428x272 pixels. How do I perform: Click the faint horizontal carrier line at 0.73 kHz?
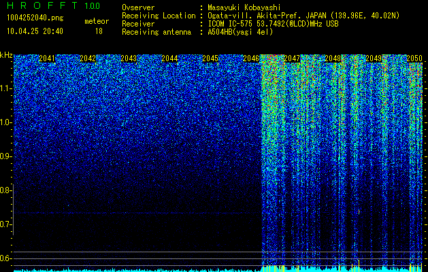(137, 213)
